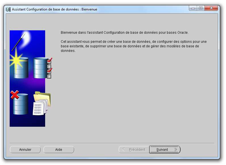Image resolution: width=226 pixels, height=165 pixels.
Task: Click the 'Bienvenue dans l'assistant' welcome line
Action: [x=125, y=33]
